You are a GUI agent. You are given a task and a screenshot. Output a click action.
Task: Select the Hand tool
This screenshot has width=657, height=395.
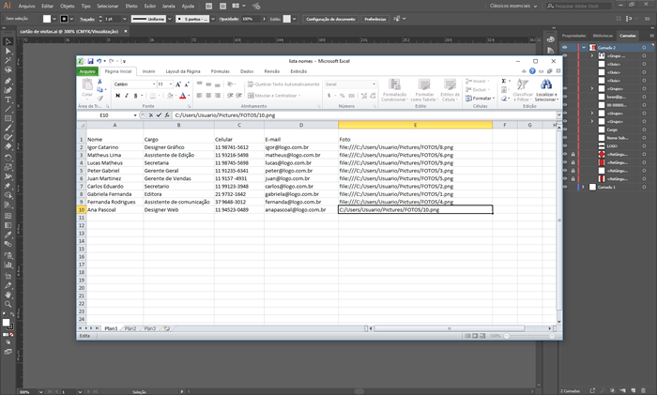click(x=8, y=295)
